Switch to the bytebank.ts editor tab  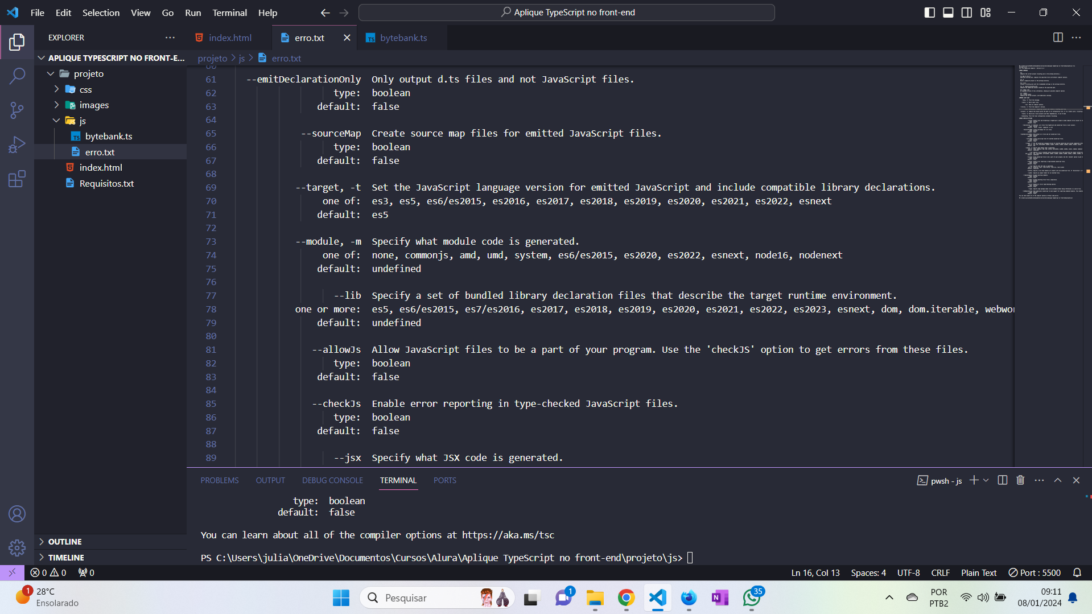[402, 38]
